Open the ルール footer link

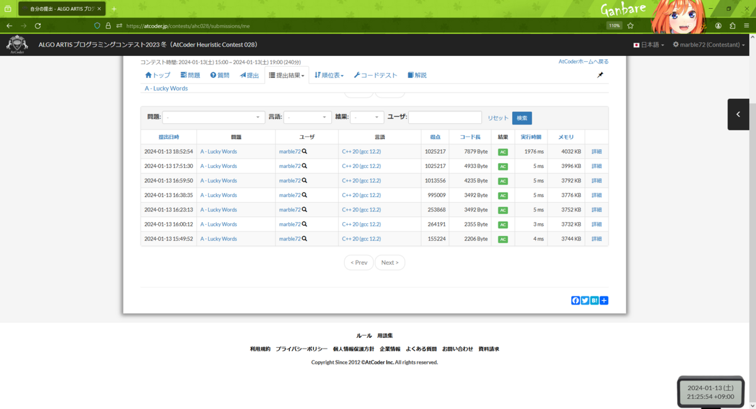pyautogui.click(x=364, y=335)
